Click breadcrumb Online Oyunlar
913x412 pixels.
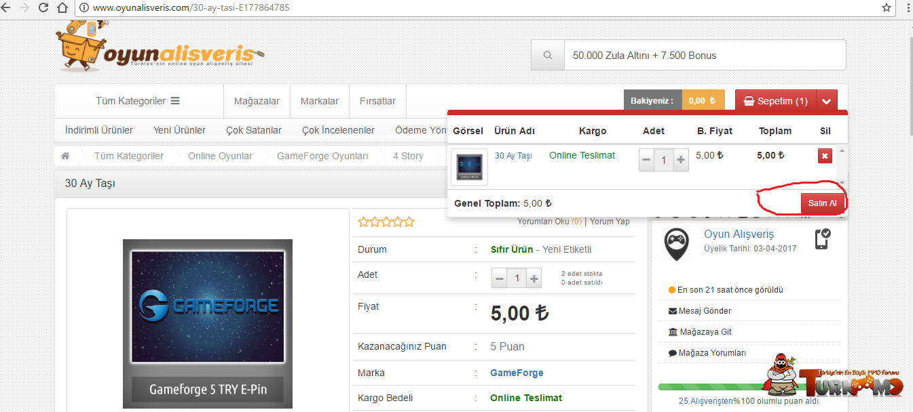220,156
